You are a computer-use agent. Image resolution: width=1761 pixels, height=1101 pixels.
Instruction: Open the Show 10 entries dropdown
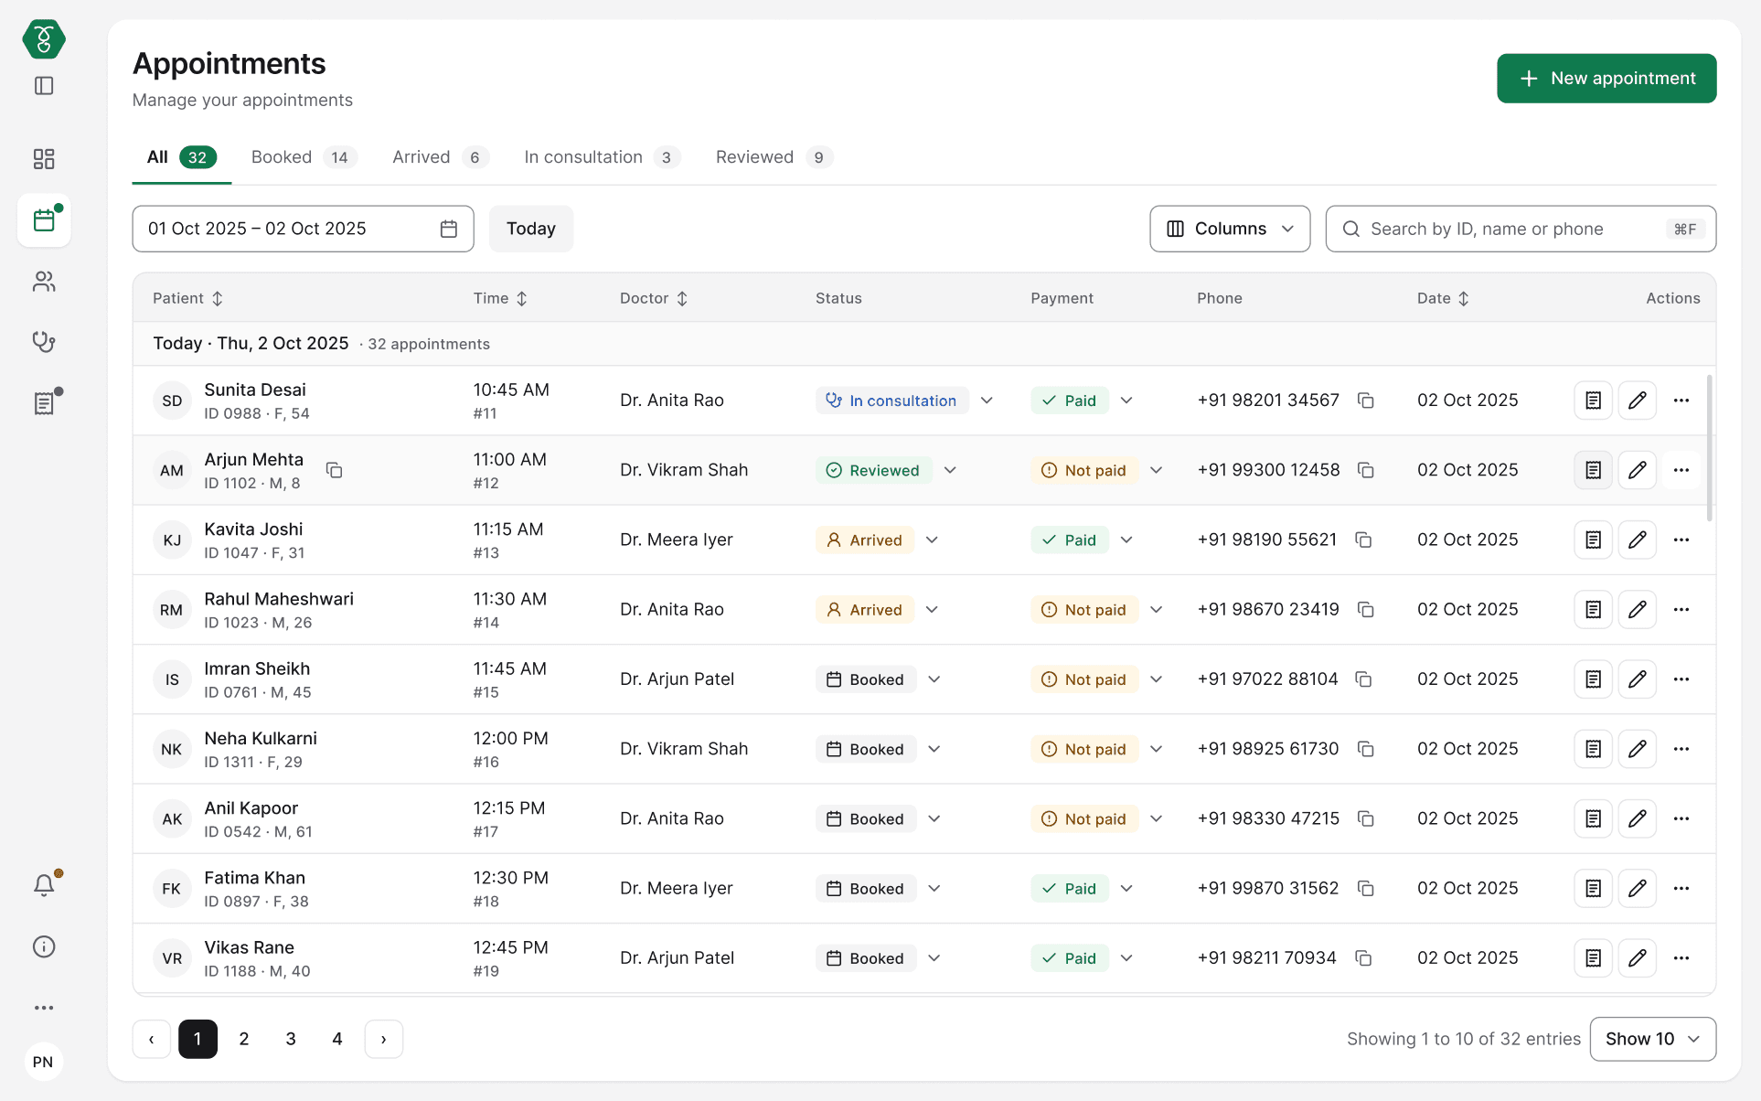1652,1039
